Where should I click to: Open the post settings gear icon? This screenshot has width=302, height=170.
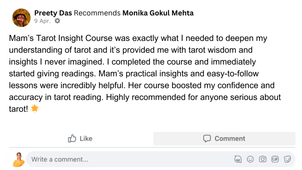(58, 21)
